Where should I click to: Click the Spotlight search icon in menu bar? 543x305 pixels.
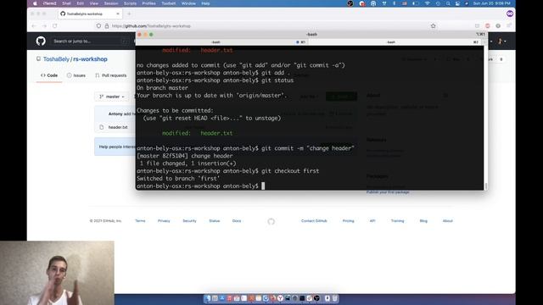(x=448, y=3)
